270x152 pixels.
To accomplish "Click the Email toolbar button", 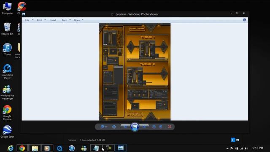I will pyautogui.click(x=53, y=20).
